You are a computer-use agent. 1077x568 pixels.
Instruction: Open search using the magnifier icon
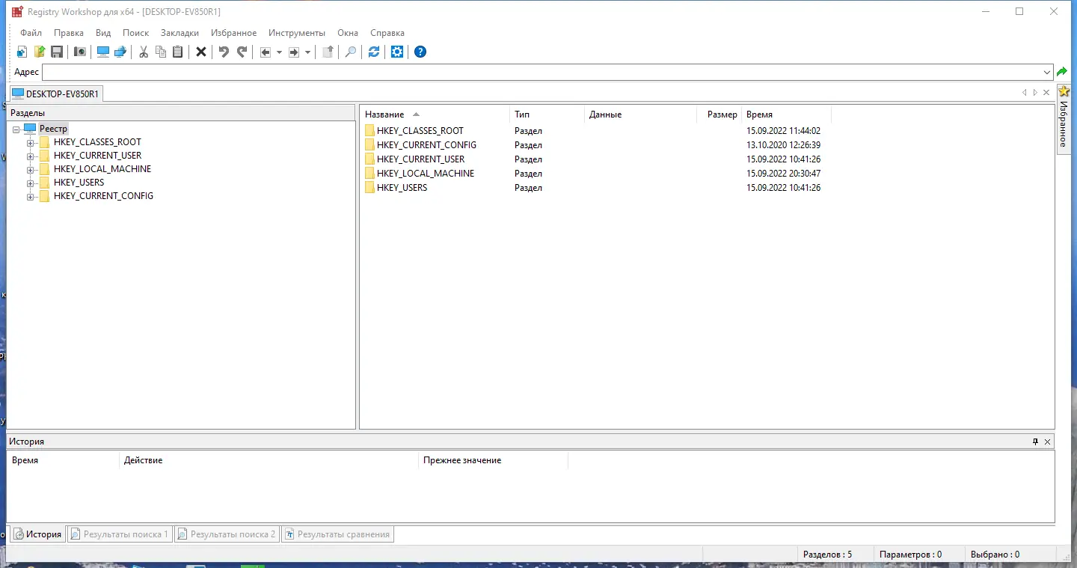(349, 52)
